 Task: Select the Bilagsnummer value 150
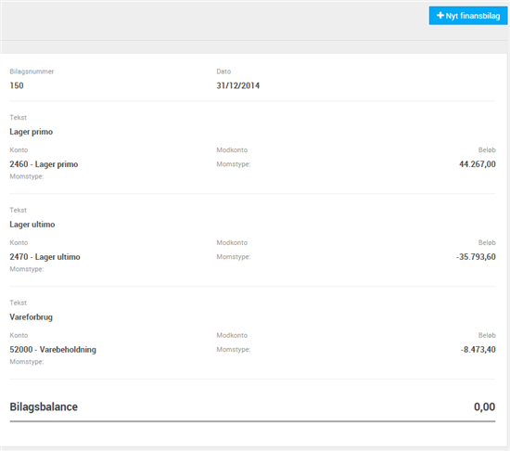[x=17, y=85]
